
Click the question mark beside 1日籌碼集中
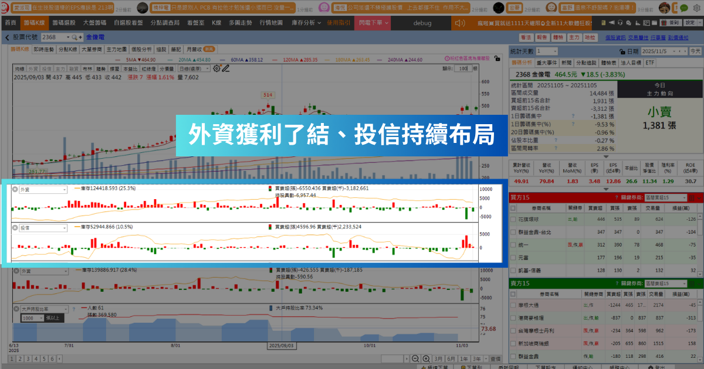(573, 117)
